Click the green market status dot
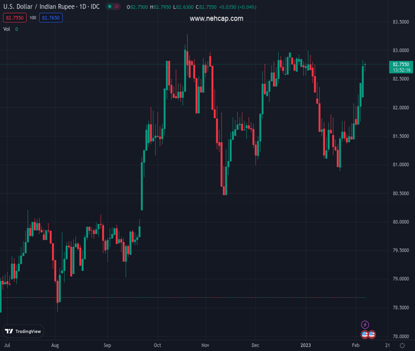The width and height of the screenshot is (415, 351). pyautogui.click(x=109, y=7)
